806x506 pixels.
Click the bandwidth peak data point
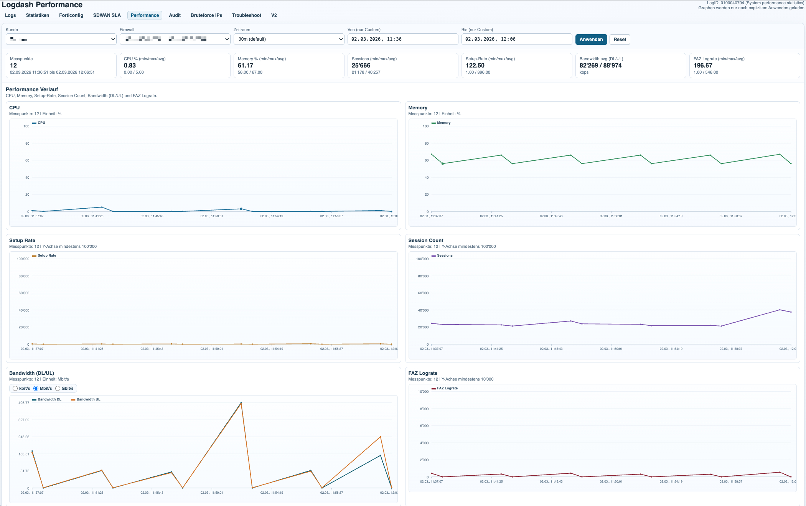(x=241, y=403)
